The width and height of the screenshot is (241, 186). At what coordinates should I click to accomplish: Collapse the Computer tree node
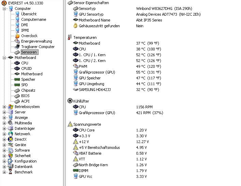tap(4, 9)
